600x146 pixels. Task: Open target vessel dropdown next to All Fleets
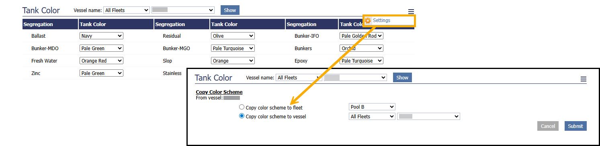pyautogui.click(x=428, y=116)
